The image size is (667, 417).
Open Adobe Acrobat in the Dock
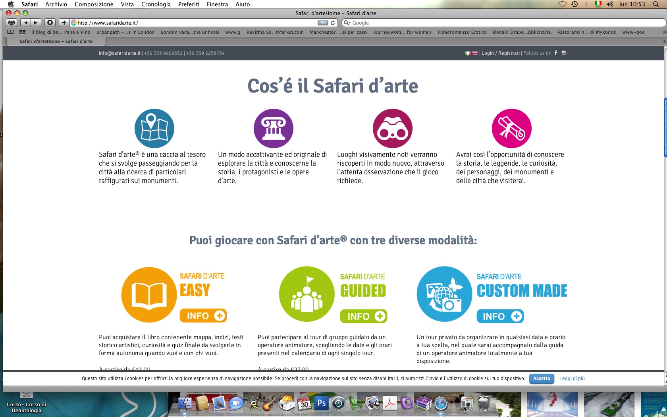pos(390,403)
